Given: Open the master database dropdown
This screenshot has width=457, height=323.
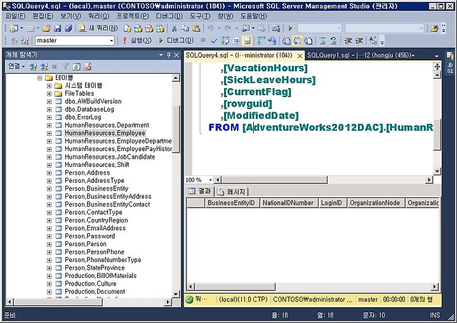Looking at the screenshot, I should (111, 41).
